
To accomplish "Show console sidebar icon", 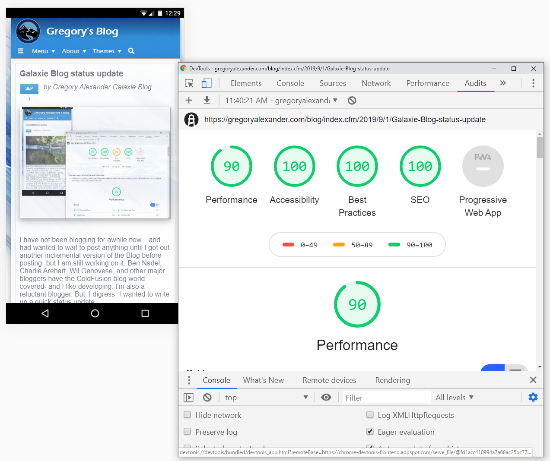I will point(188,397).
